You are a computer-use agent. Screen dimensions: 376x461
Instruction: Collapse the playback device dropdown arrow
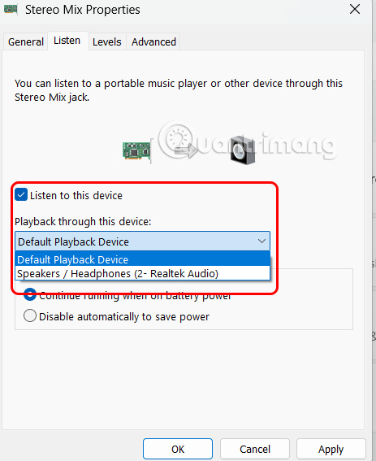coord(261,241)
